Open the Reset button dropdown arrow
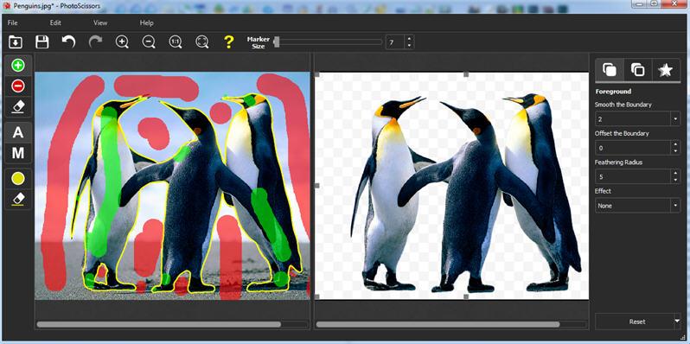 click(677, 322)
